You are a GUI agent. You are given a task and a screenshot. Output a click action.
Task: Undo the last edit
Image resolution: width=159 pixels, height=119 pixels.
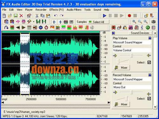56,16
